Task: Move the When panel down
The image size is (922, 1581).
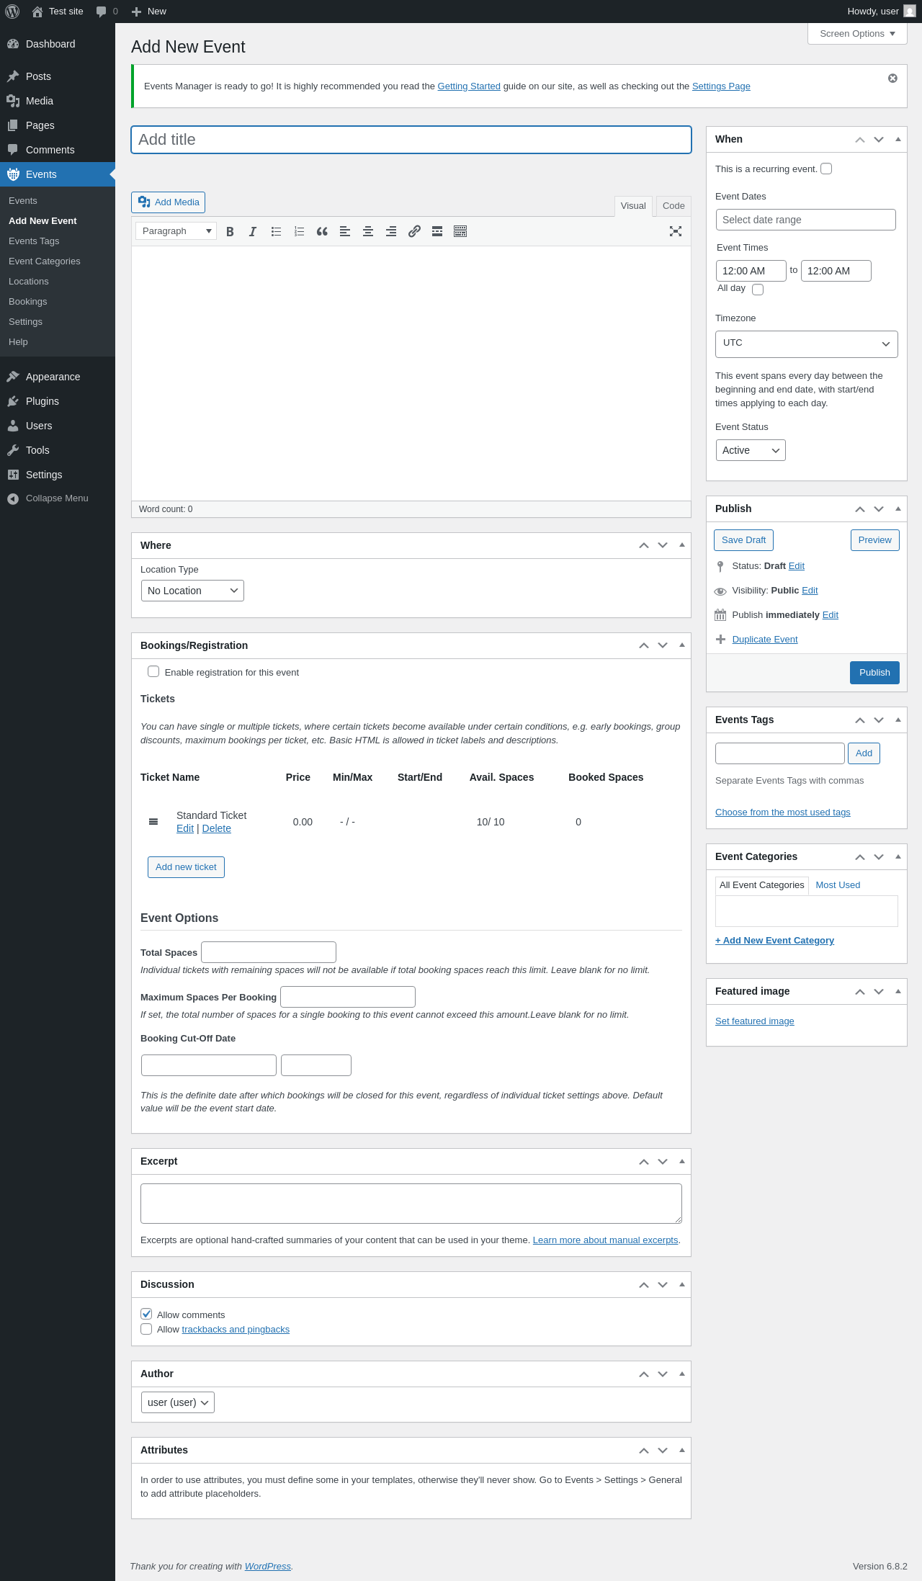Action: 879,140
